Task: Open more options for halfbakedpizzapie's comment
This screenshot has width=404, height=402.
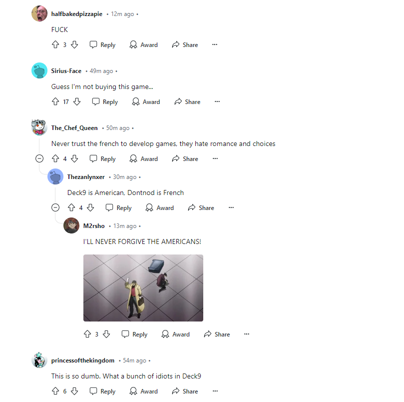Action: (215, 44)
